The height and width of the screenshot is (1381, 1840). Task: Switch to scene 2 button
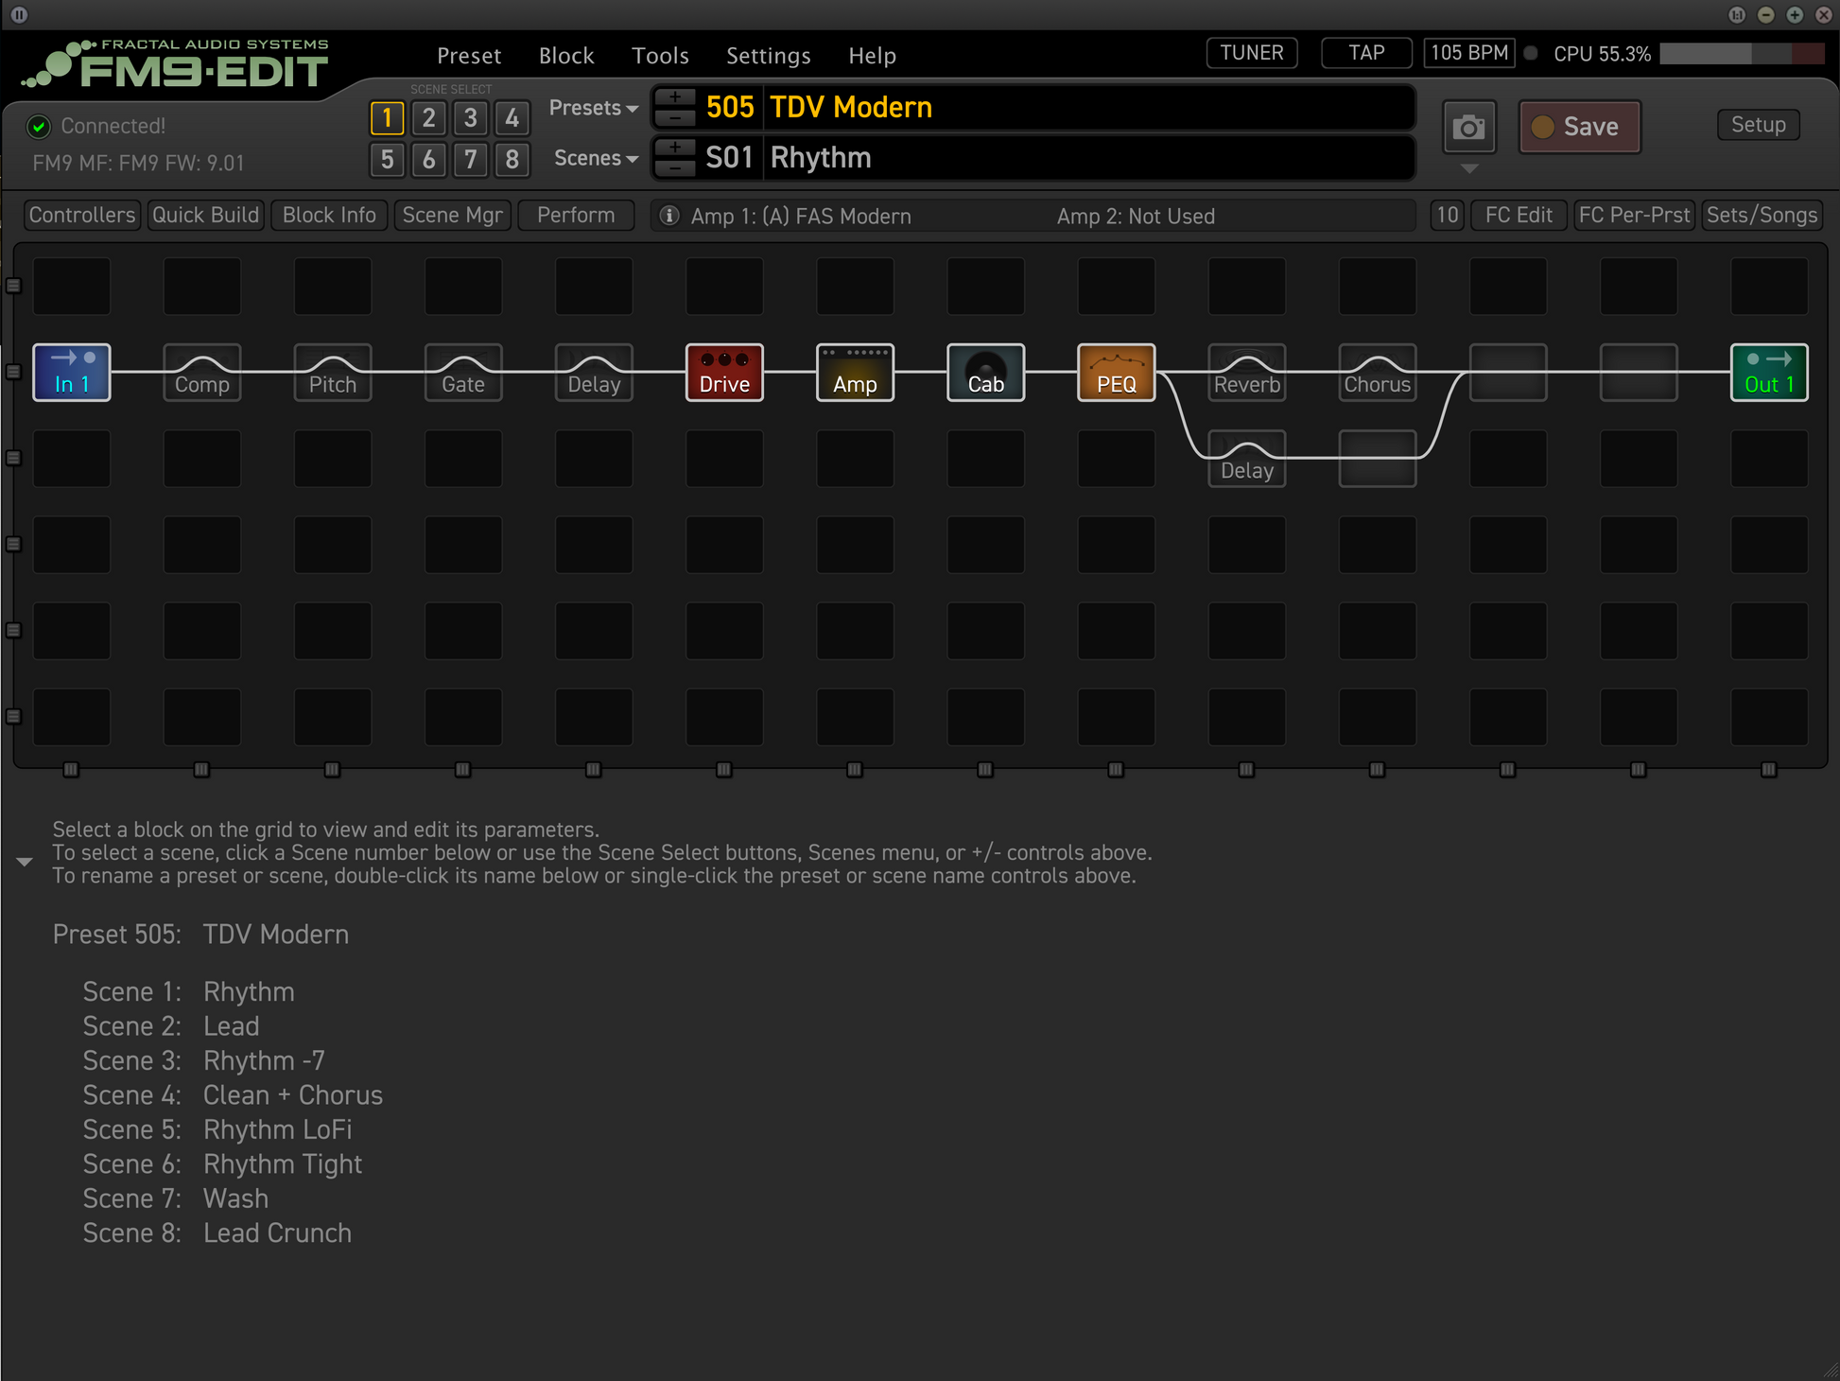[428, 118]
